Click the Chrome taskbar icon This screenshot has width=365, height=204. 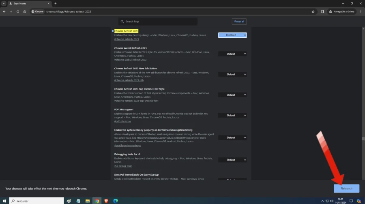97,201
